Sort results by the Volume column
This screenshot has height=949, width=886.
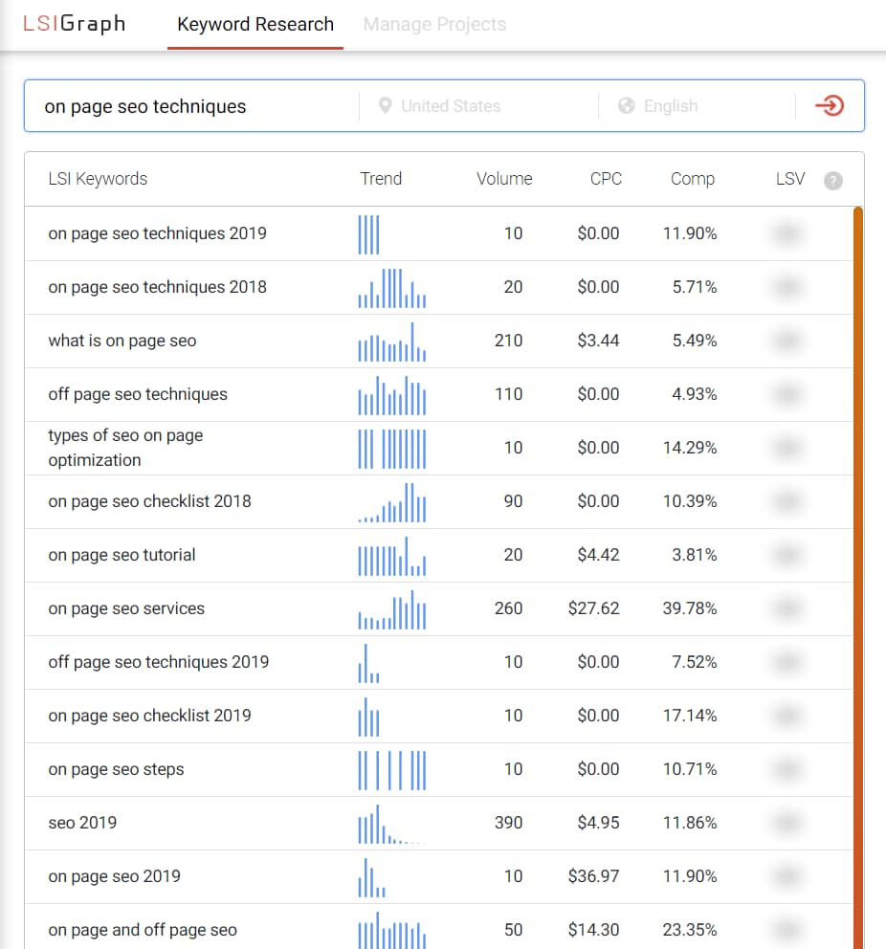(503, 179)
